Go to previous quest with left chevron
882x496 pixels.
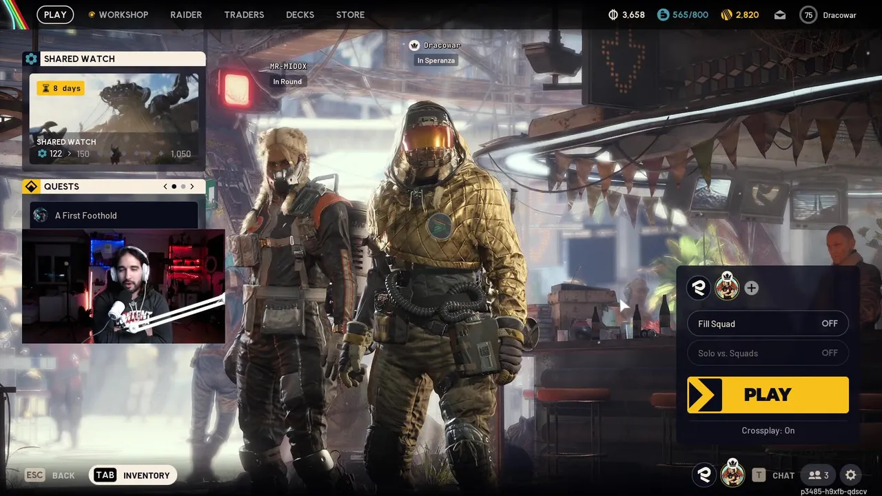(165, 187)
